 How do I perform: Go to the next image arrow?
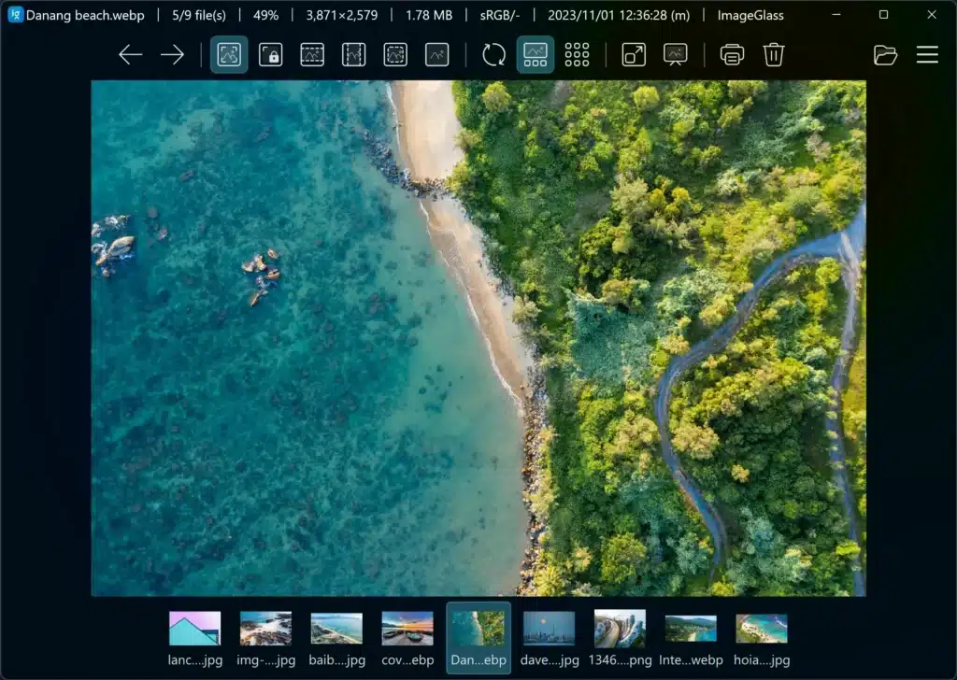172,55
